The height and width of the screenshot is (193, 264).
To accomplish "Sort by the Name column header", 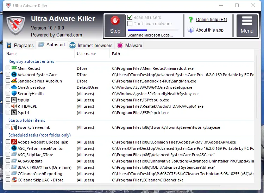I will coord(12,54).
